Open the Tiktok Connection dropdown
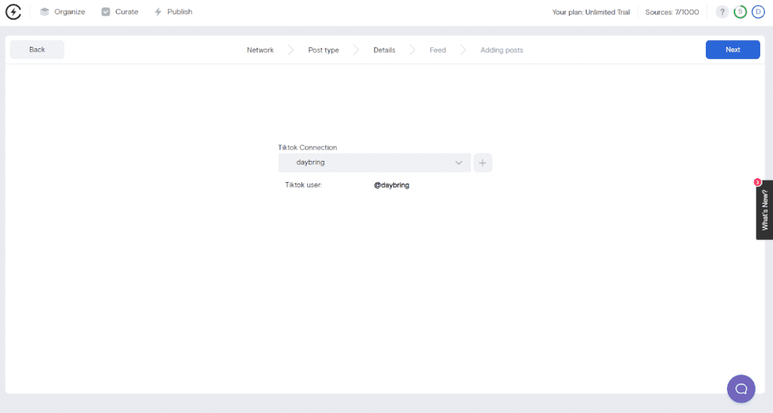The width and height of the screenshot is (773, 413). (x=374, y=162)
